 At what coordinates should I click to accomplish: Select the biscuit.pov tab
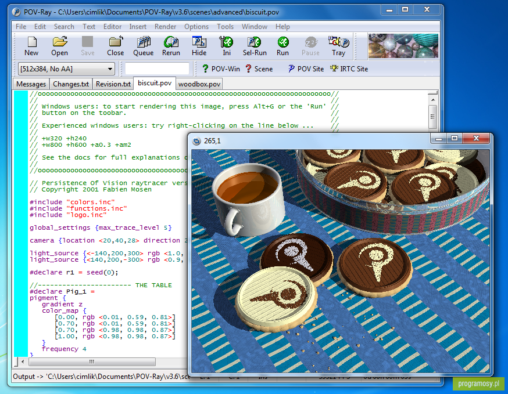(155, 83)
